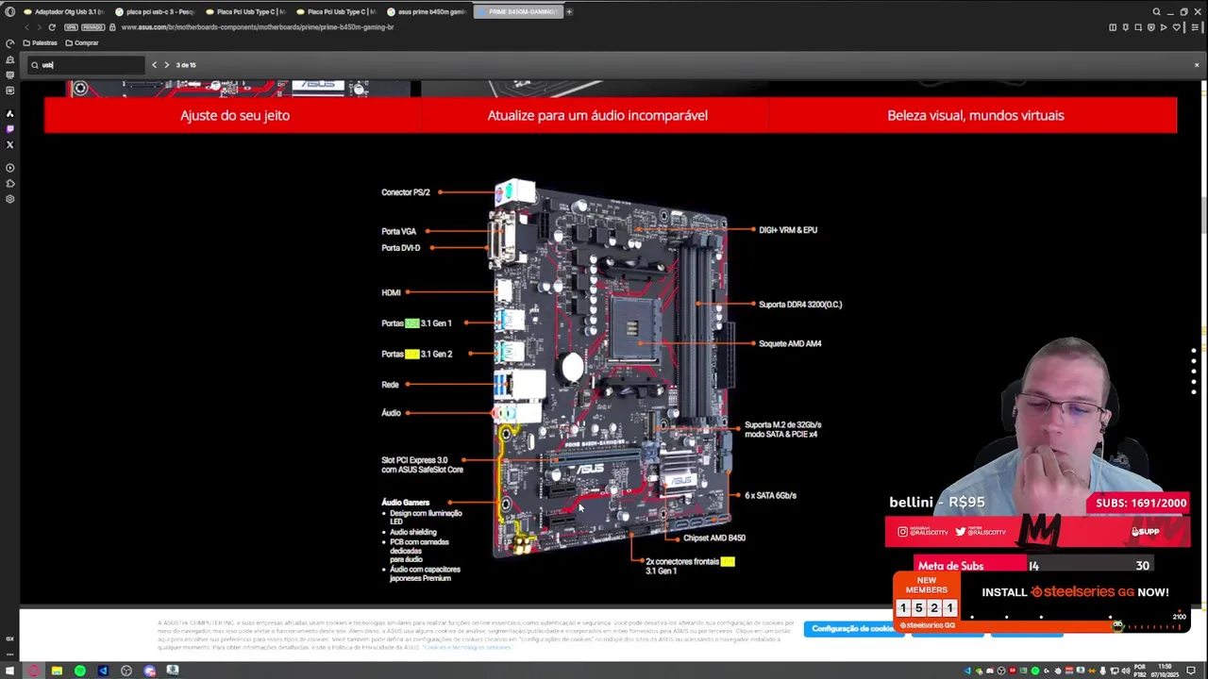Jump to previous 'usb' search match
The height and width of the screenshot is (679, 1208).
[155, 65]
